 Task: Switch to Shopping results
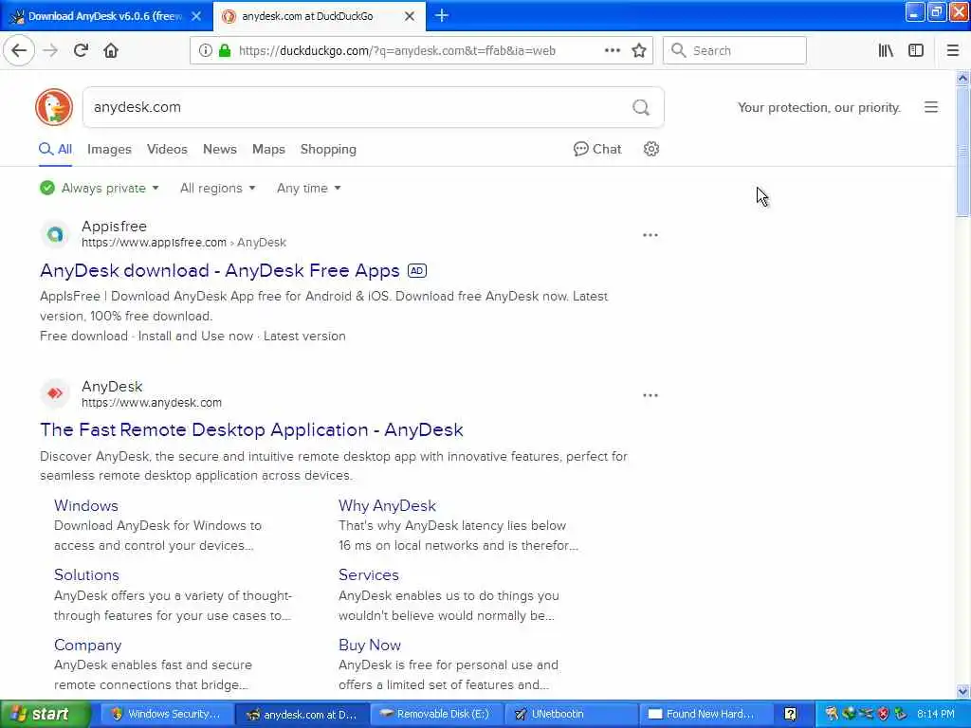click(x=328, y=149)
